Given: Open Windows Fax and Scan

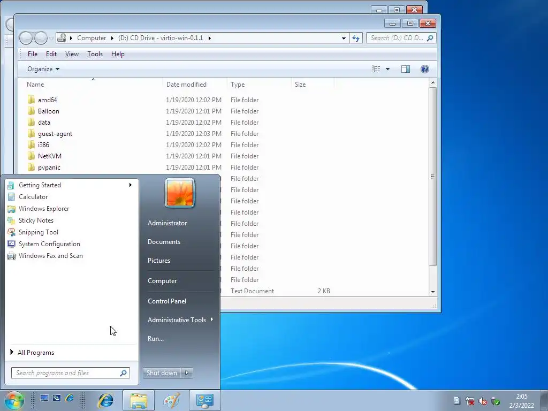Looking at the screenshot, I should (51, 255).
